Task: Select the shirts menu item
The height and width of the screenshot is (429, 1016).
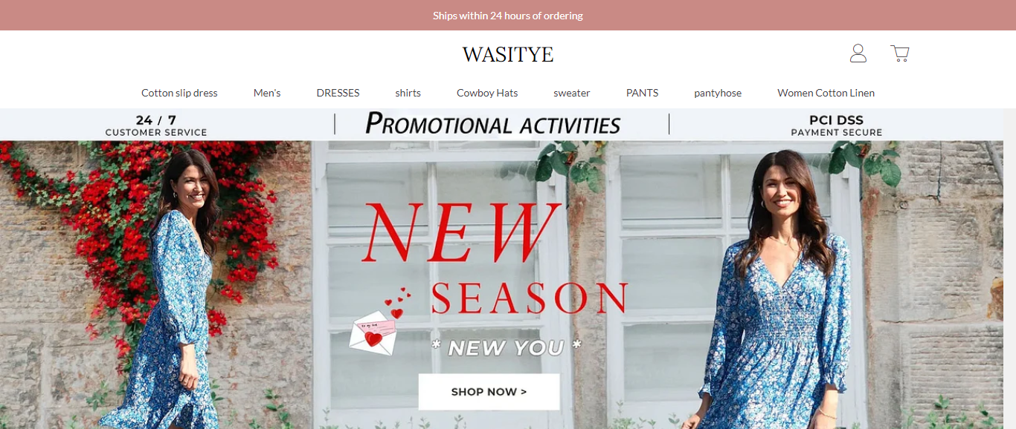Action: click(408, 93)
